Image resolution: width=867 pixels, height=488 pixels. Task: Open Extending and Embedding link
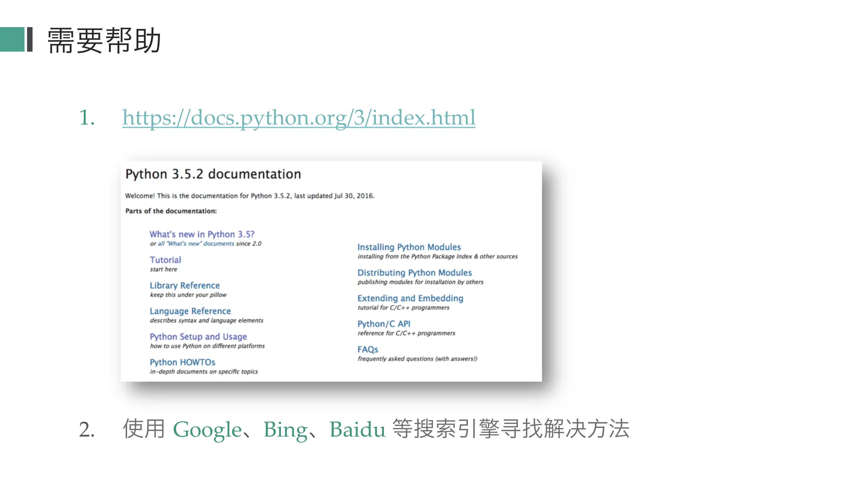point(410,298)
